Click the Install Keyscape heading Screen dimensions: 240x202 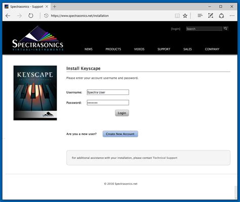click(x=84, y=68)
